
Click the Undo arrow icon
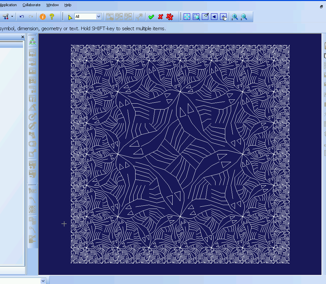tap(22, 17)
